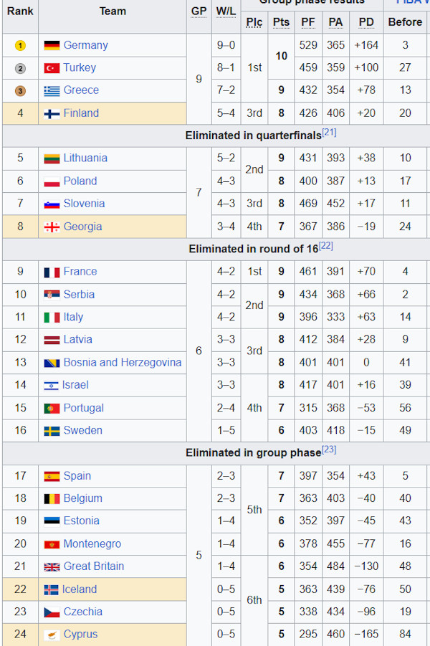
Task: Click the Plc column header abbreviation
Action: pos(254,22)
